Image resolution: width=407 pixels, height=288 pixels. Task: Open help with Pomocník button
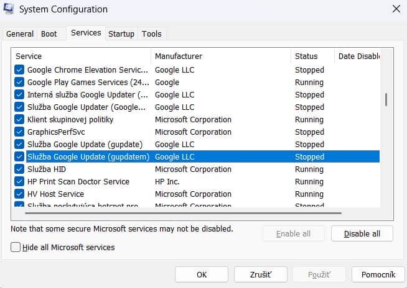pos(378,274)
